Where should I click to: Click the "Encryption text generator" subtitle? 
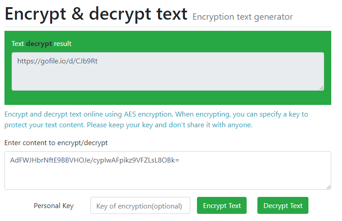[242, 17]
